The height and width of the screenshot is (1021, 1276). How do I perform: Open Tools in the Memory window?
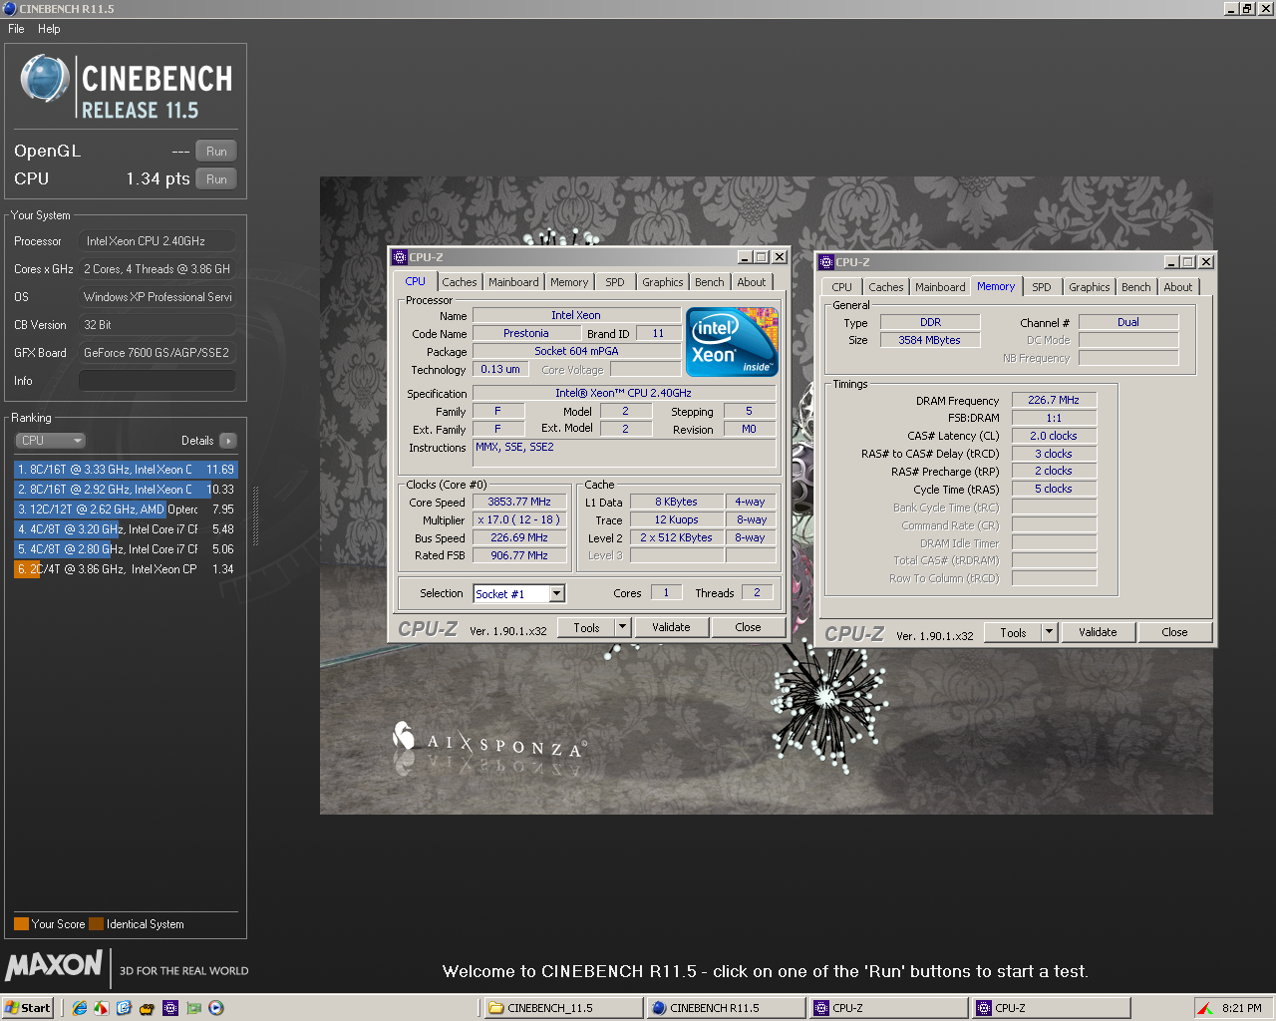1014,632
